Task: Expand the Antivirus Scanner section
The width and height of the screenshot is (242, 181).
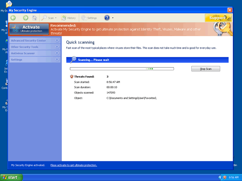Action: coord(35,53)
